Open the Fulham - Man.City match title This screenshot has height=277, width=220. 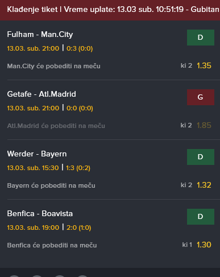point(40,35)
